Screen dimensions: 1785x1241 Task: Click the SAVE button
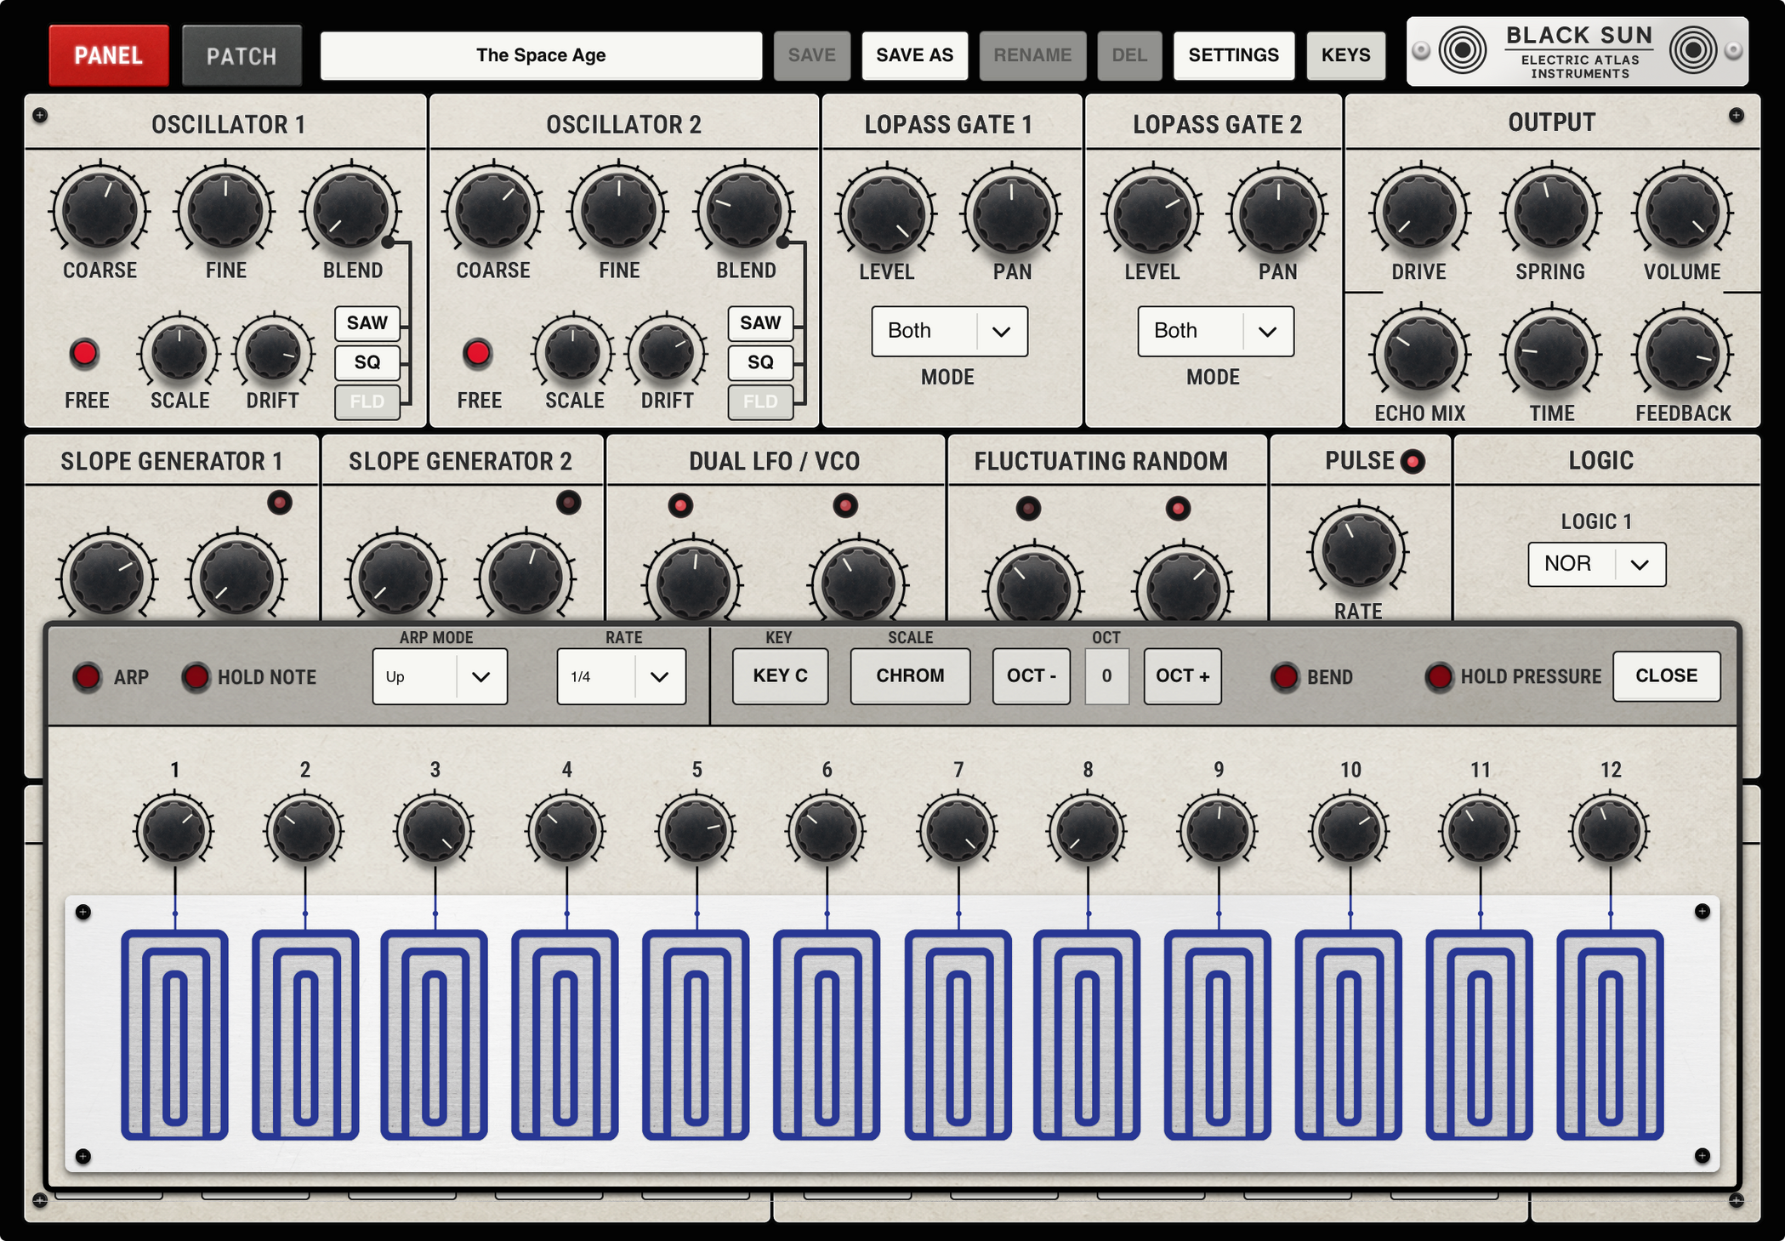[x=811, y=56]
